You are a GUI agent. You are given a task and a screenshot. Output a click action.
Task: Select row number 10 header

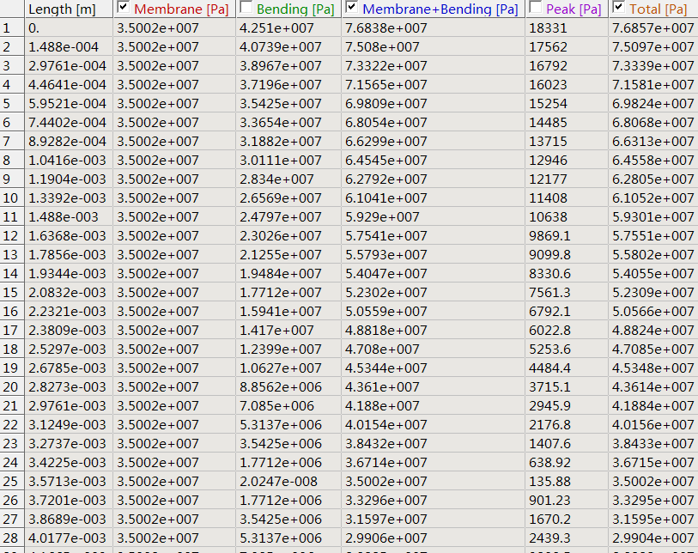(x=11, y=198)
